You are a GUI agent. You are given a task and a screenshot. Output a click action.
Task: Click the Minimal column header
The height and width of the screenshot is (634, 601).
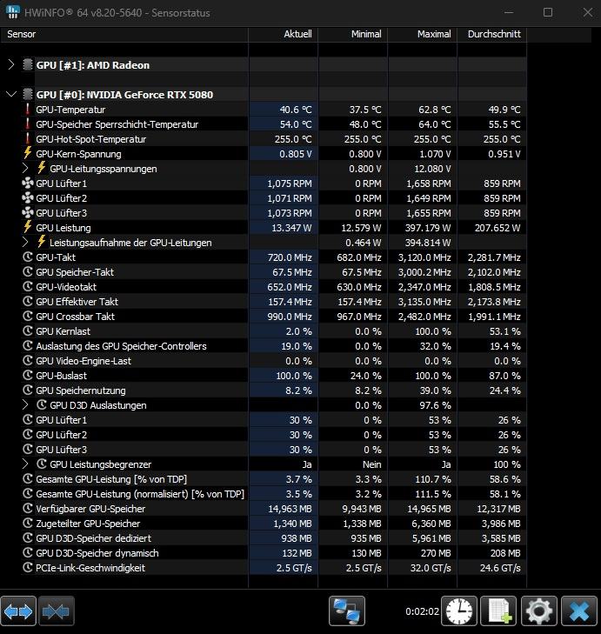(x=352, y=35)
